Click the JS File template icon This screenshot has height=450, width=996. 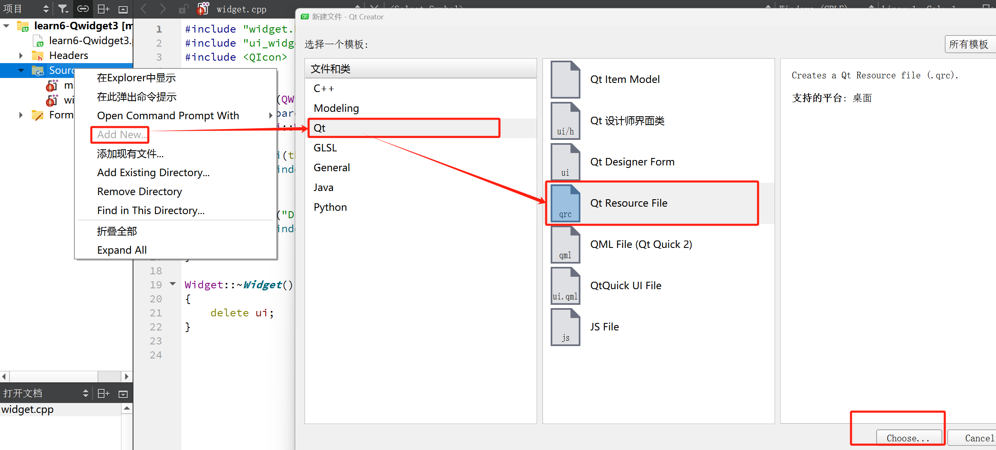tap(565, 327)
